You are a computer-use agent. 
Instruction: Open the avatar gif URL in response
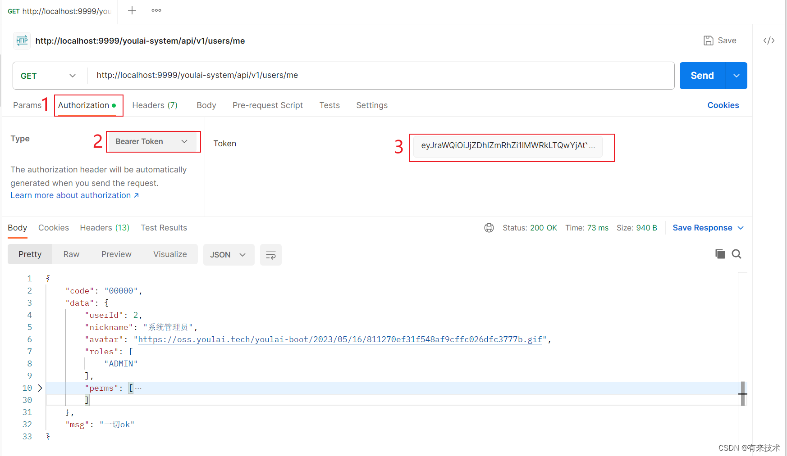click(340, 339)
